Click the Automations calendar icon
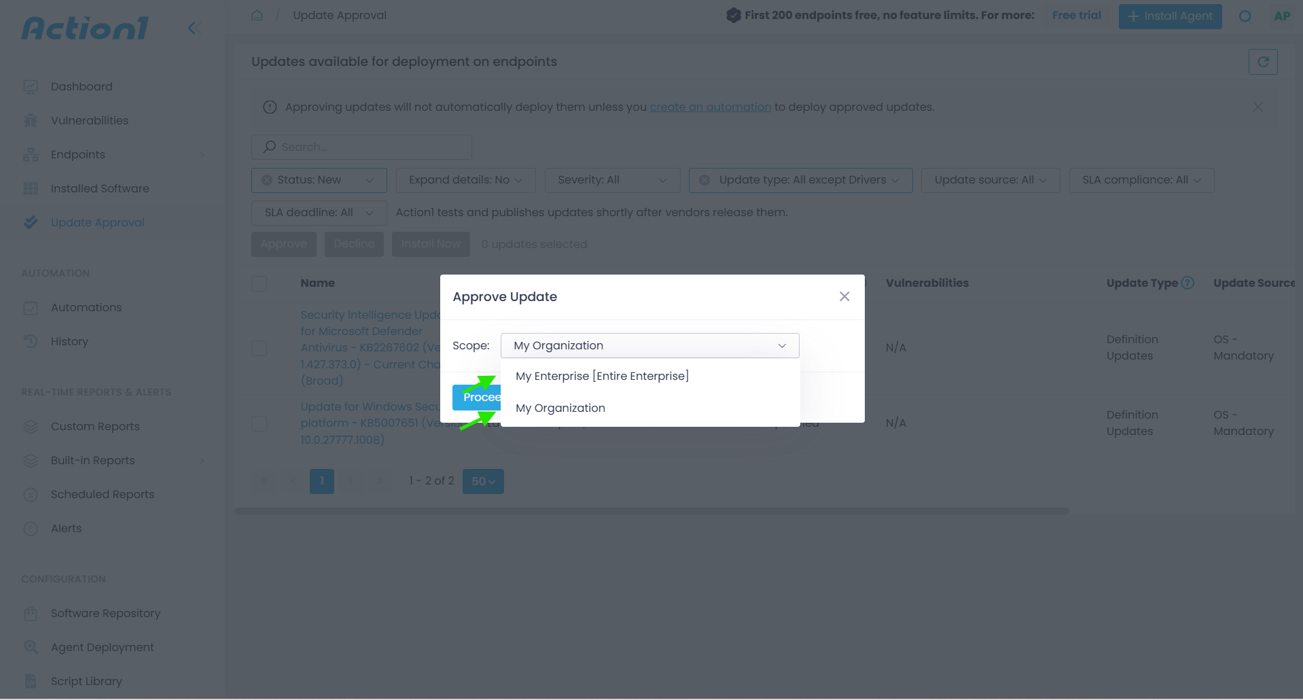Image resolution: width=1303 pixels, height=700 pixels. [x=31, y=307]
